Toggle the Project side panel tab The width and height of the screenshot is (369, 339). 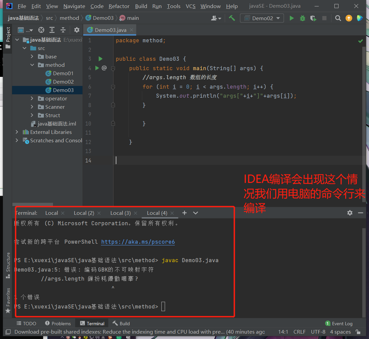click(x=8, y=38)
